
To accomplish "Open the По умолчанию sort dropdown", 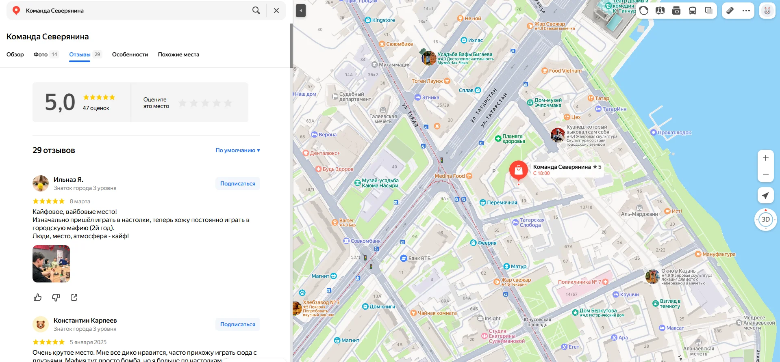I will pyautogui.click(x=238, y=150).
